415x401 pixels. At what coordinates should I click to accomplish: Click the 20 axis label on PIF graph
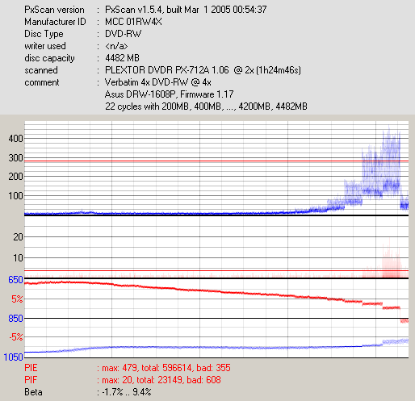click(x=18, y=237)
